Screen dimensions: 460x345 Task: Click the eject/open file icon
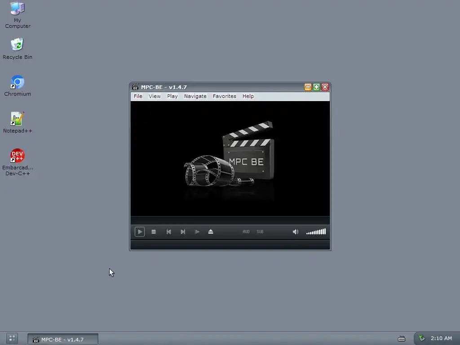[211, 232]
